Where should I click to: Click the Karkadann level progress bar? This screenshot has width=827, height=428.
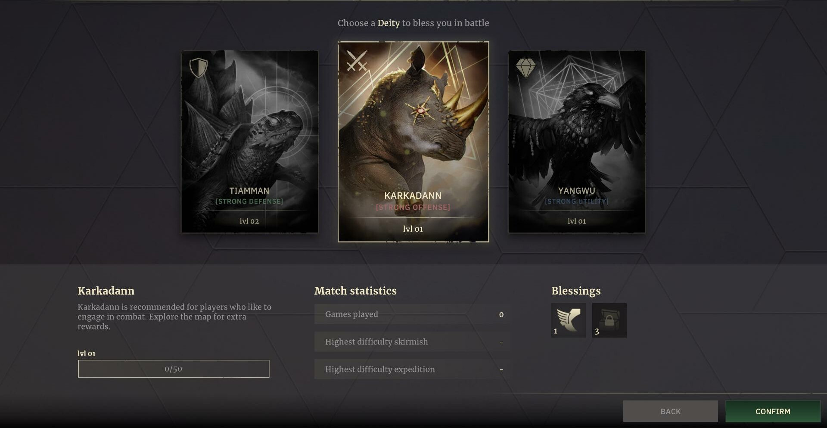click(174, 369)
